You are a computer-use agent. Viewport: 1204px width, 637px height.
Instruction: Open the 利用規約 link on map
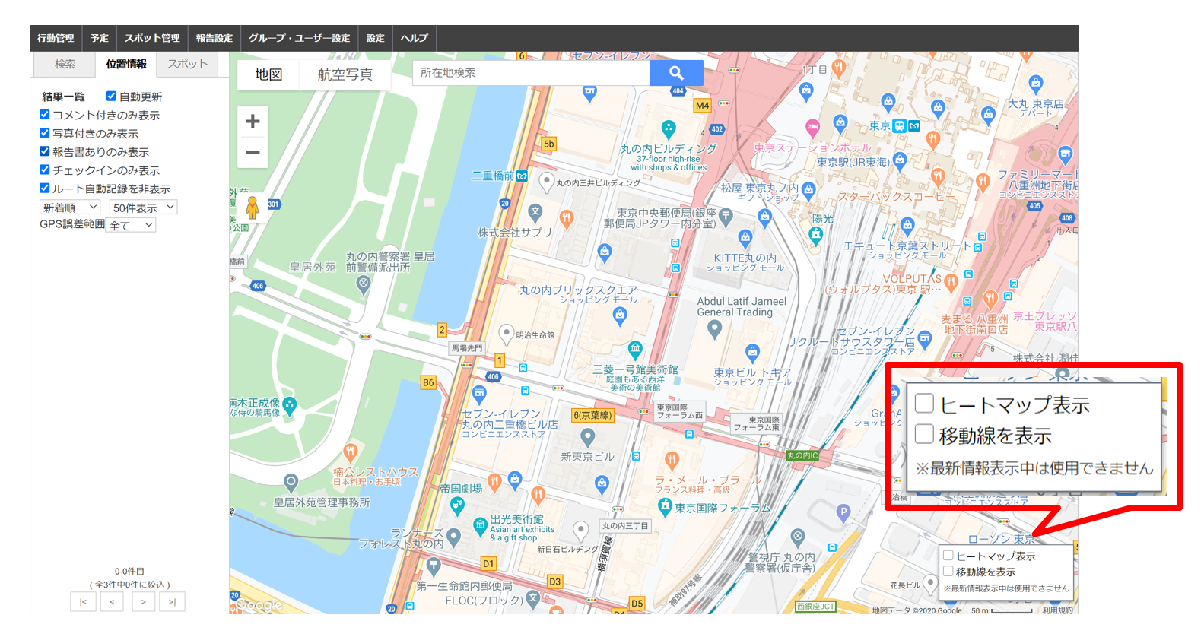pyautogui.click(x=1057, y=610)
